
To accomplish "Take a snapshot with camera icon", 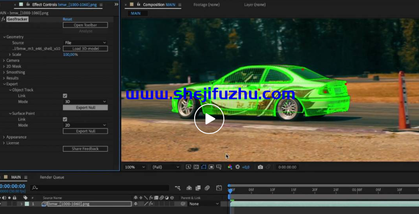I will click(260, 167).
